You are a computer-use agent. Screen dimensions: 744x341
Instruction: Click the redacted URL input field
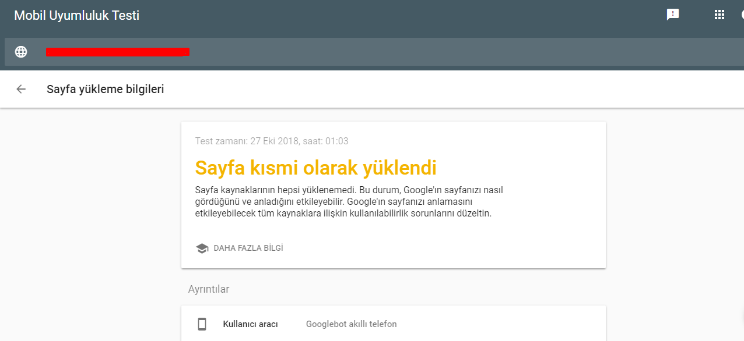[374, 52]
